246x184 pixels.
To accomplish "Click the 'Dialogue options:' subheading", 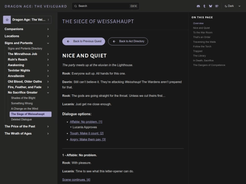I will coord(77,114).
